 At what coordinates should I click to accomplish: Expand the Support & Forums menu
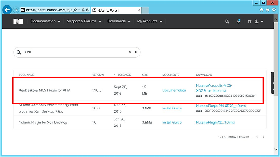pyautogui.click(x=84, y=21)
